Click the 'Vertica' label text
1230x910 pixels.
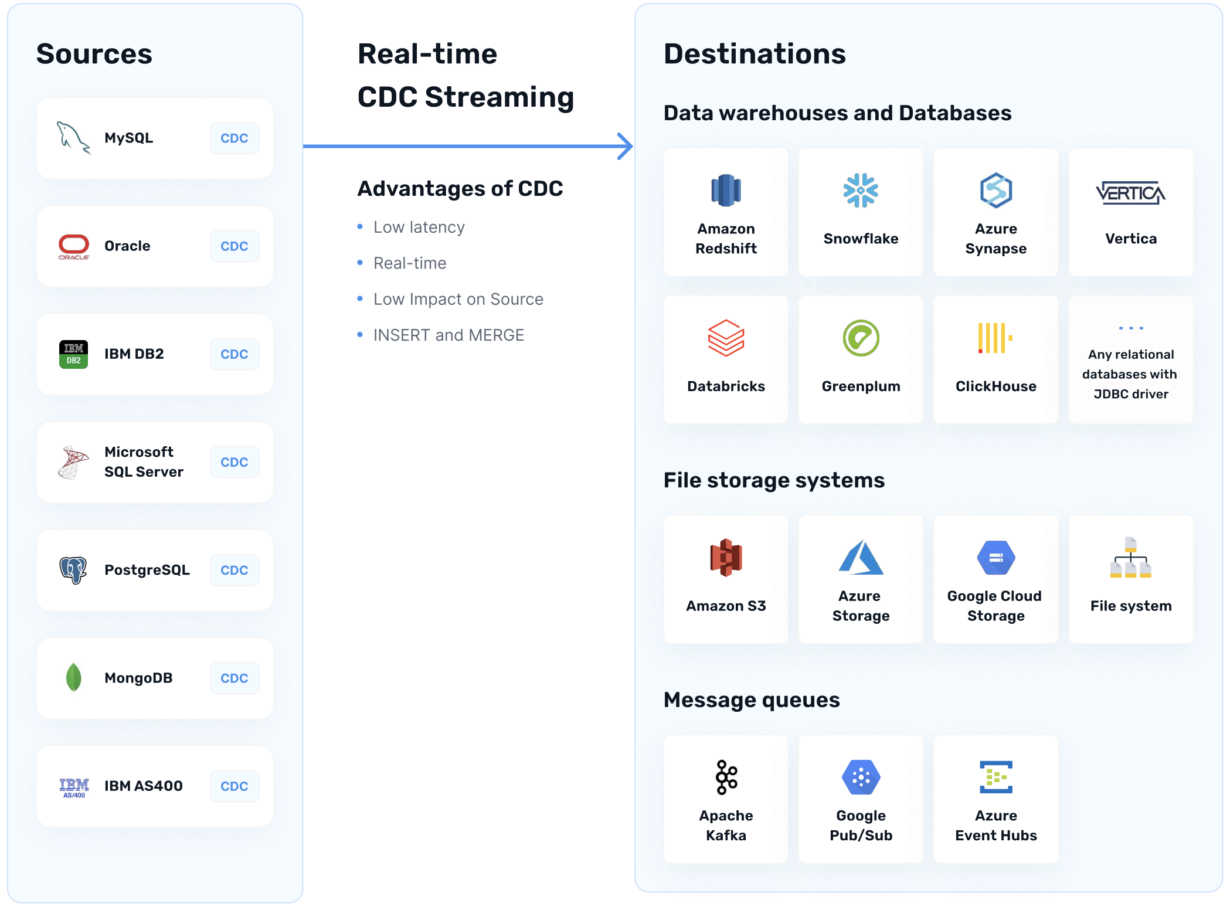[1131, 239]
